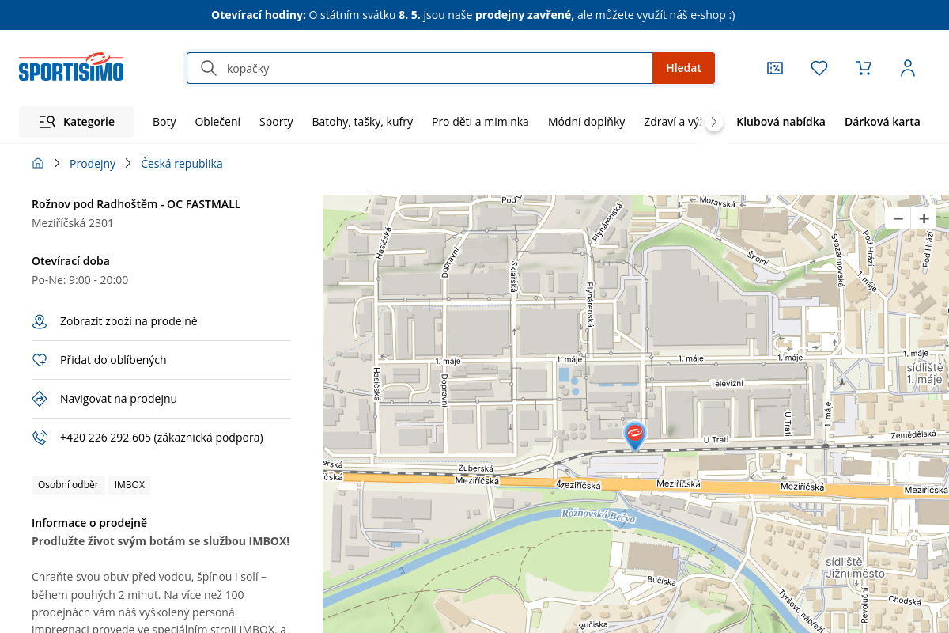Zoom out the map with minus button
Viewport: 949px width, 633px height.
898,218
